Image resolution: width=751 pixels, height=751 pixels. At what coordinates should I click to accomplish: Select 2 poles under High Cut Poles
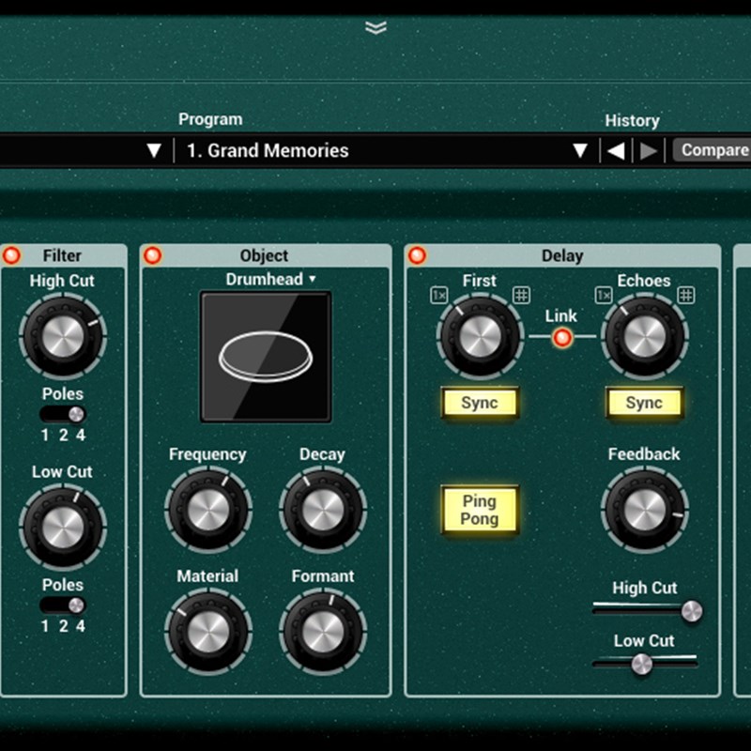[x=63, y=435]
